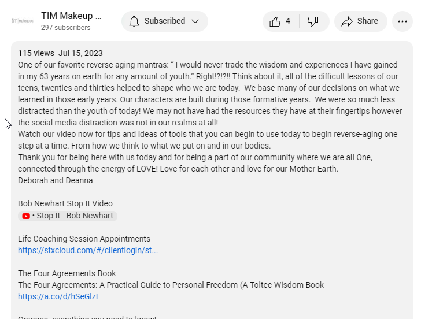The image size is (421, 319).
Task: Expand the Subscribed dropdown chevron
Action: [195, 21]
